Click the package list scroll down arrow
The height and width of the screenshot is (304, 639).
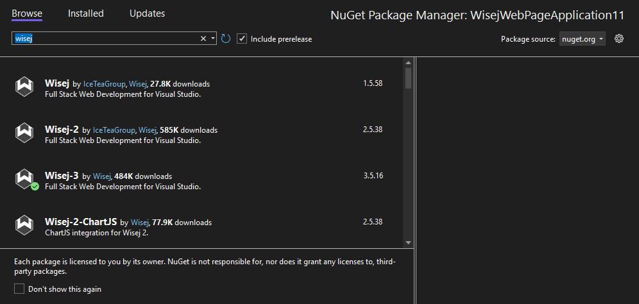click(408, 243)
